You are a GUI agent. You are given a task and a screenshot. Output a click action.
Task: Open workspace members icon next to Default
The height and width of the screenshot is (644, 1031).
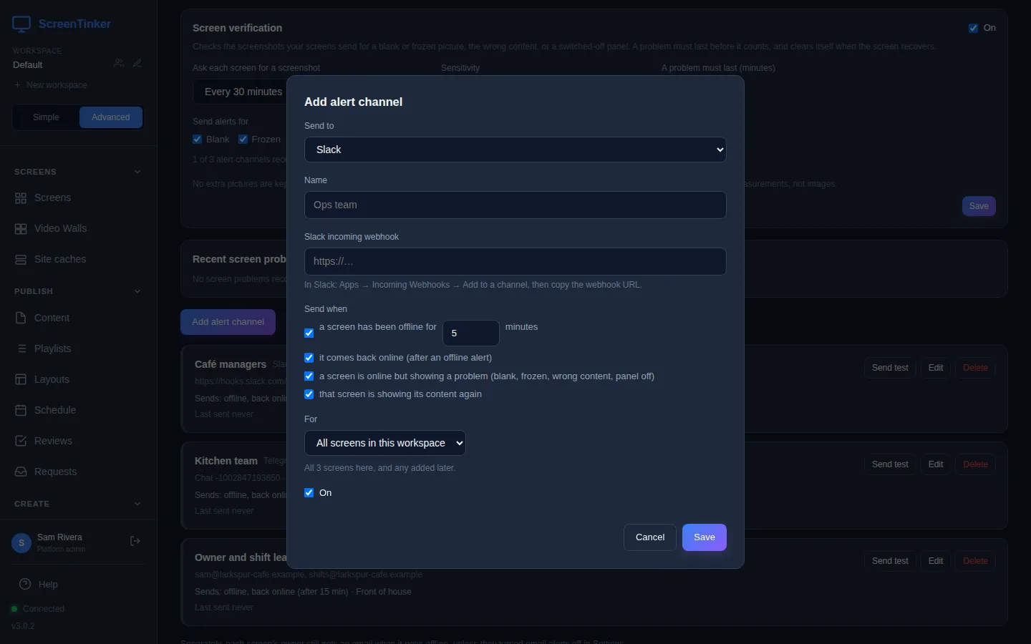coord(119,63)
